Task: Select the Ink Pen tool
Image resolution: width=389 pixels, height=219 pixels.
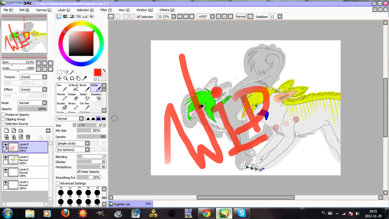Action: coord(85,106)
